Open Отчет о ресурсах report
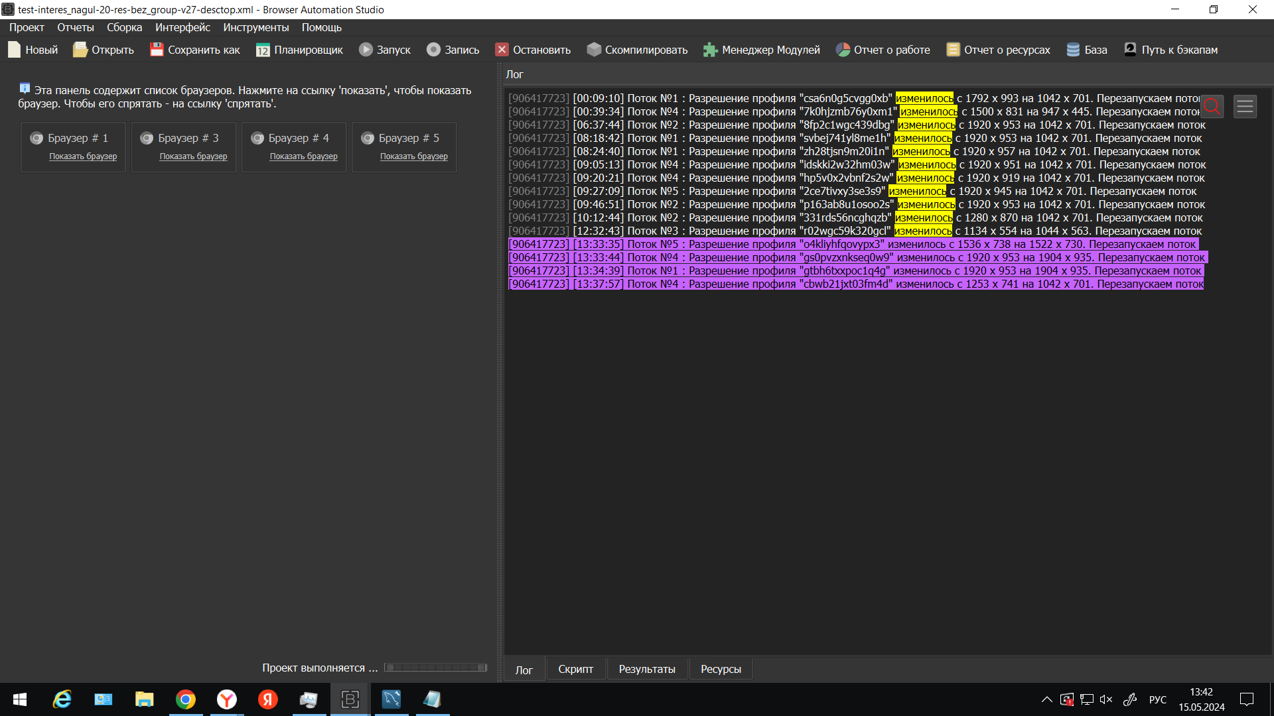The height and width of the screenshot is (716, 1274). (953, 50)
